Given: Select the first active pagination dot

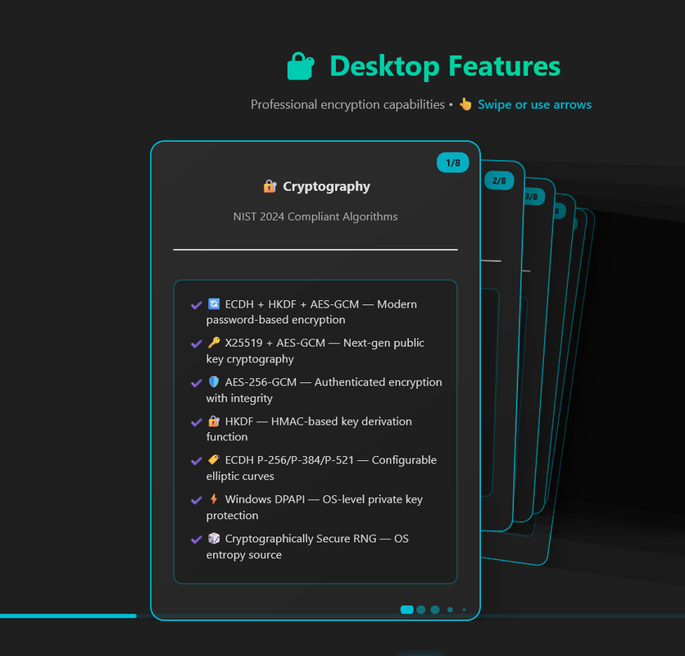Looking at the screenshot, I should [406, 609].
